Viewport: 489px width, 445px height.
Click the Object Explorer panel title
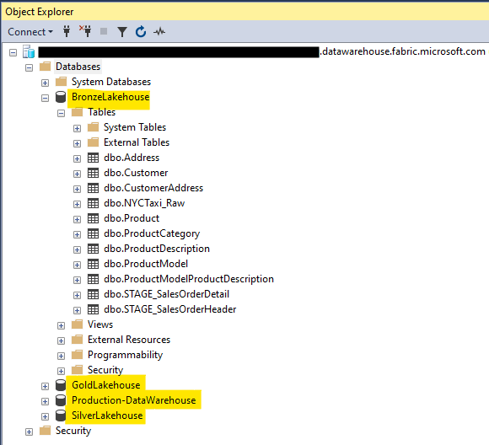pyautogui.click(x=40, y=12)
